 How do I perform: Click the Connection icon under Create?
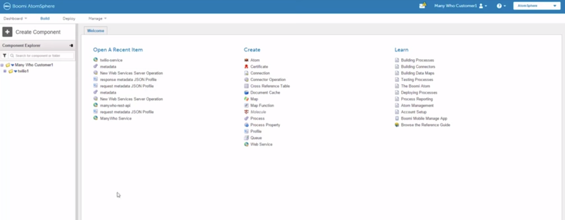(246, 73)
